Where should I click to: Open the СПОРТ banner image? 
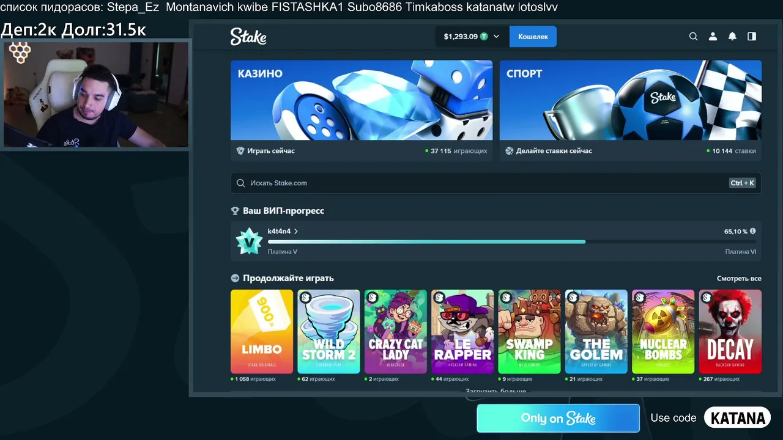click(x=631, y=100)
